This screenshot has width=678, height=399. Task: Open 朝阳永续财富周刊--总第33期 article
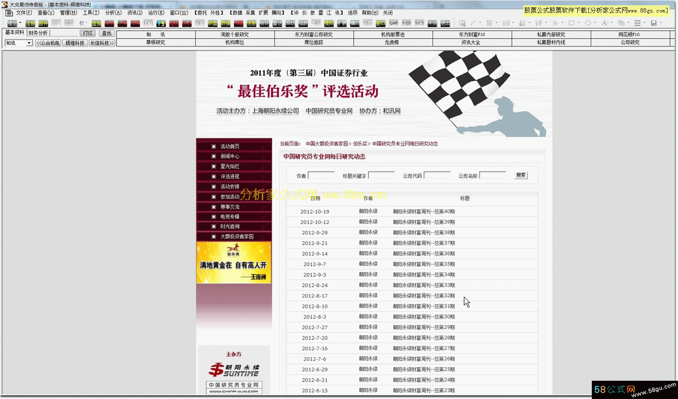(424, 285)
